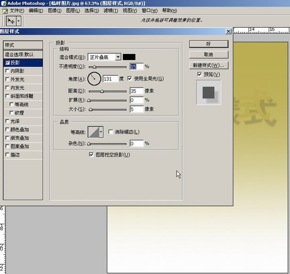Toggle the 图层挖空投影(U) checkbox

(91, 154)
